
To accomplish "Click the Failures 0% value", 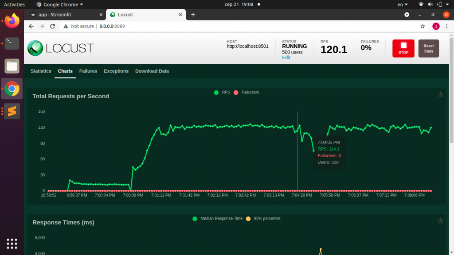I will click(x=366, y=48).
